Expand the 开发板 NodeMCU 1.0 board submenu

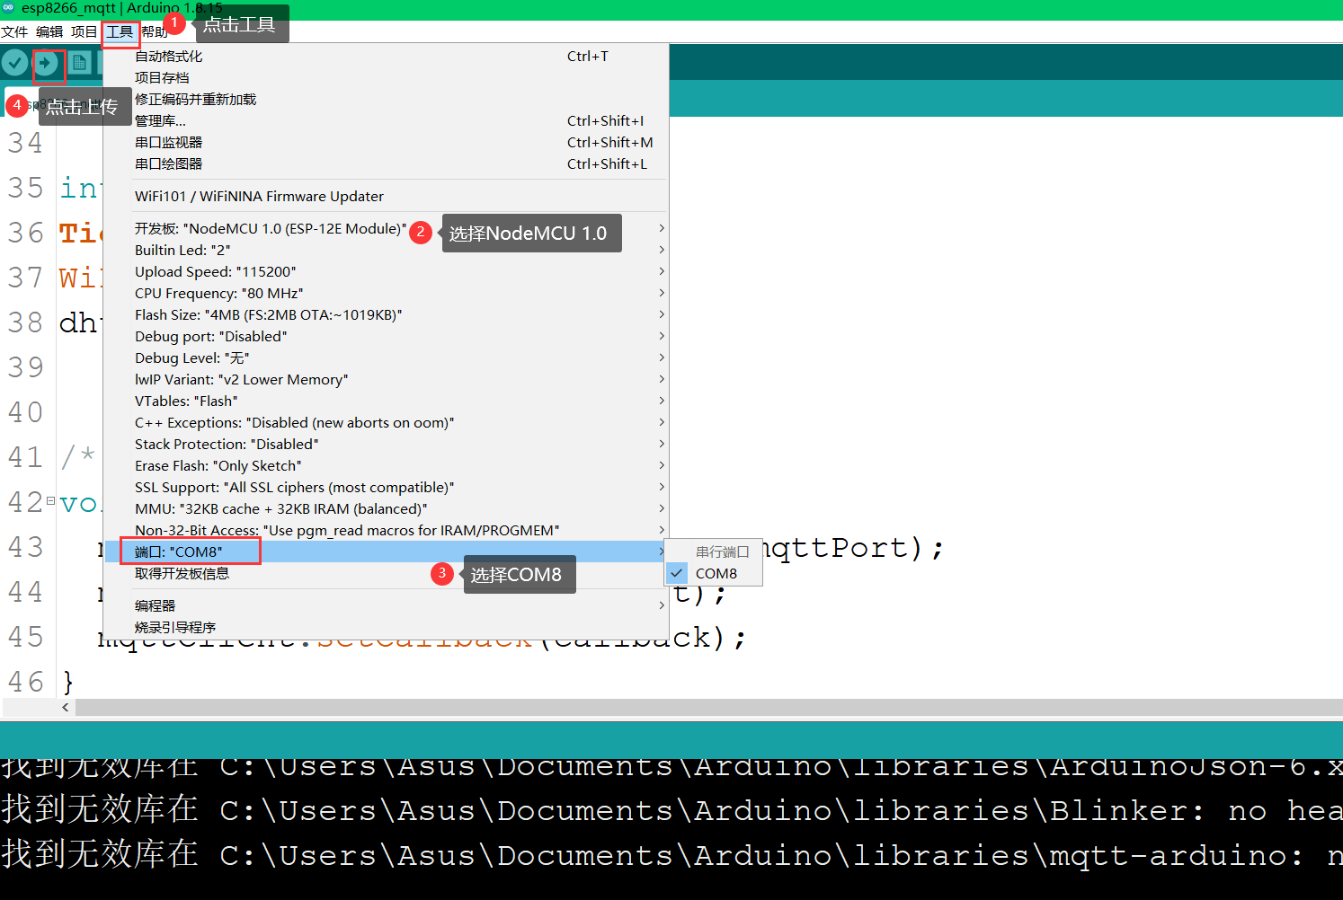tap(387, 229)
